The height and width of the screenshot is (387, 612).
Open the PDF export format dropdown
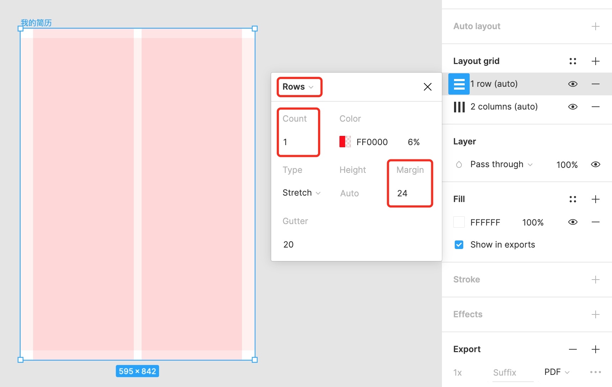tap(557, 372)
